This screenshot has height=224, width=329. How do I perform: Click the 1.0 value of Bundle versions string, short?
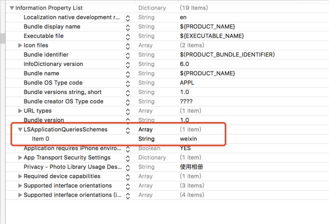(x=184, y=92)
